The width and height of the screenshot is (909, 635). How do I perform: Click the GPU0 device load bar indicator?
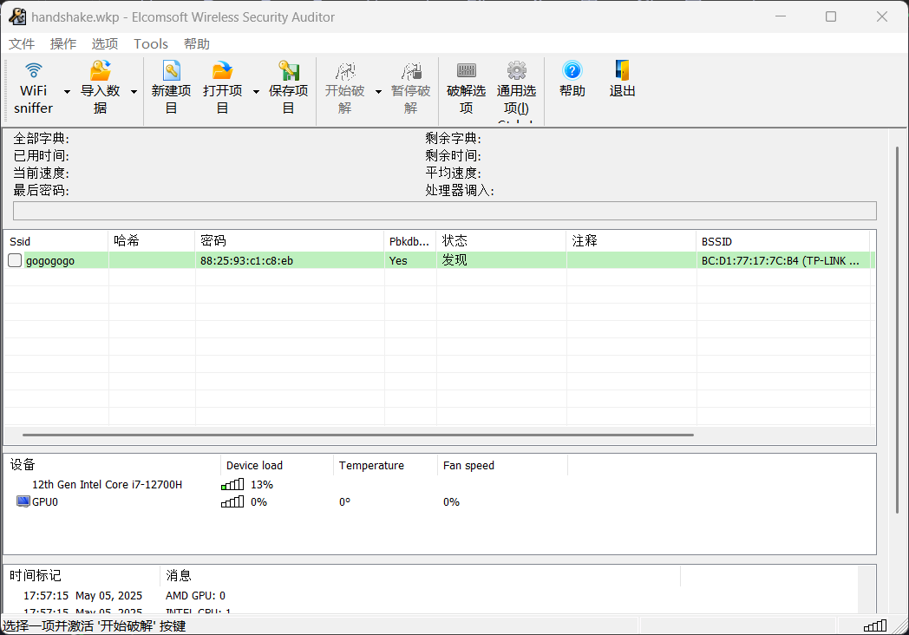(232, 501)
